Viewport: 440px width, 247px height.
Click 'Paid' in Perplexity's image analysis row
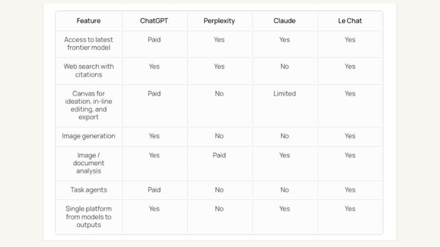[x=219, y=155]
